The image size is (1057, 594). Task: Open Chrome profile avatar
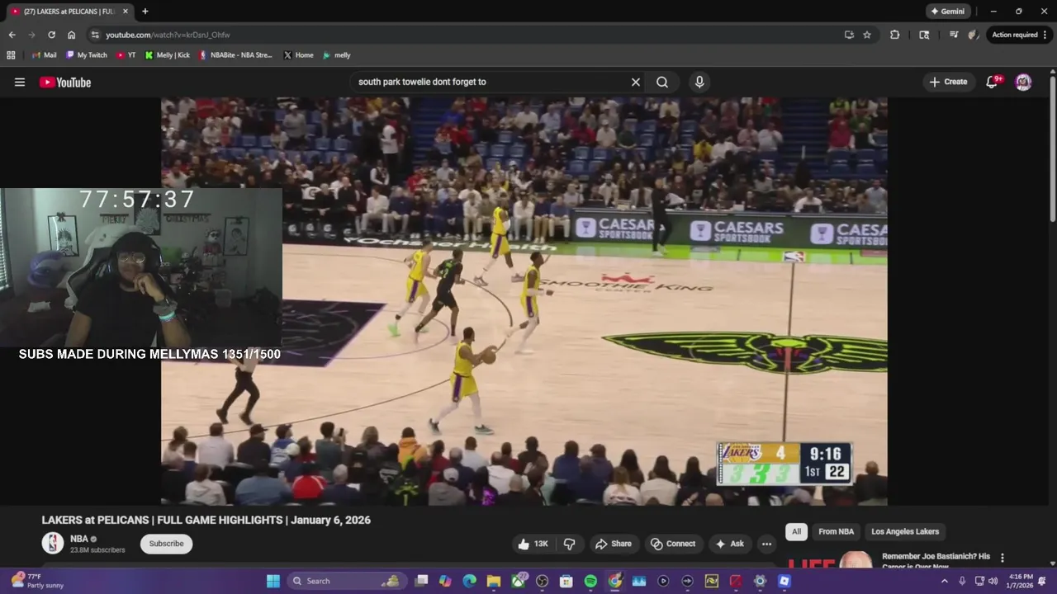tap(974, 35)
